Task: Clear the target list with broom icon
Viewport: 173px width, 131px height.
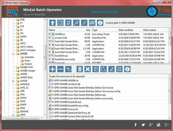Action: pyautogui.click(x=68, y=69)
